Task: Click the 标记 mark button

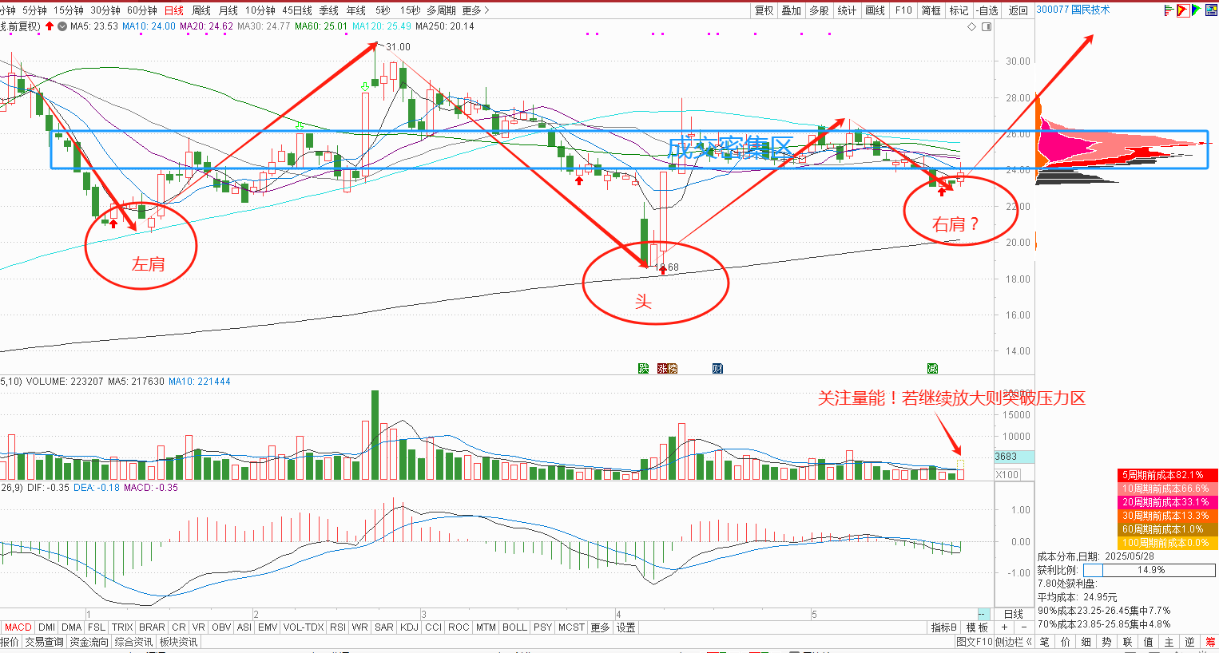Action: coord(959,10)
